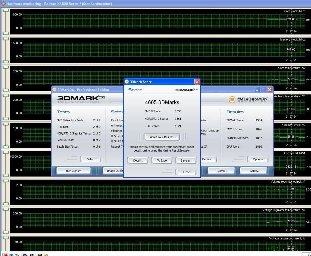Click the Results CPU Score value 1816
This screenshot has width=311, height=256.
(x=259, y=146)
